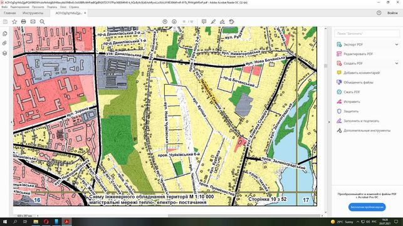Image resolution: width=403 pixels, height=226 pixels.
Task: Click the map label 'пров. Чуйківський 6-й'
Action: tap(179, 155)
